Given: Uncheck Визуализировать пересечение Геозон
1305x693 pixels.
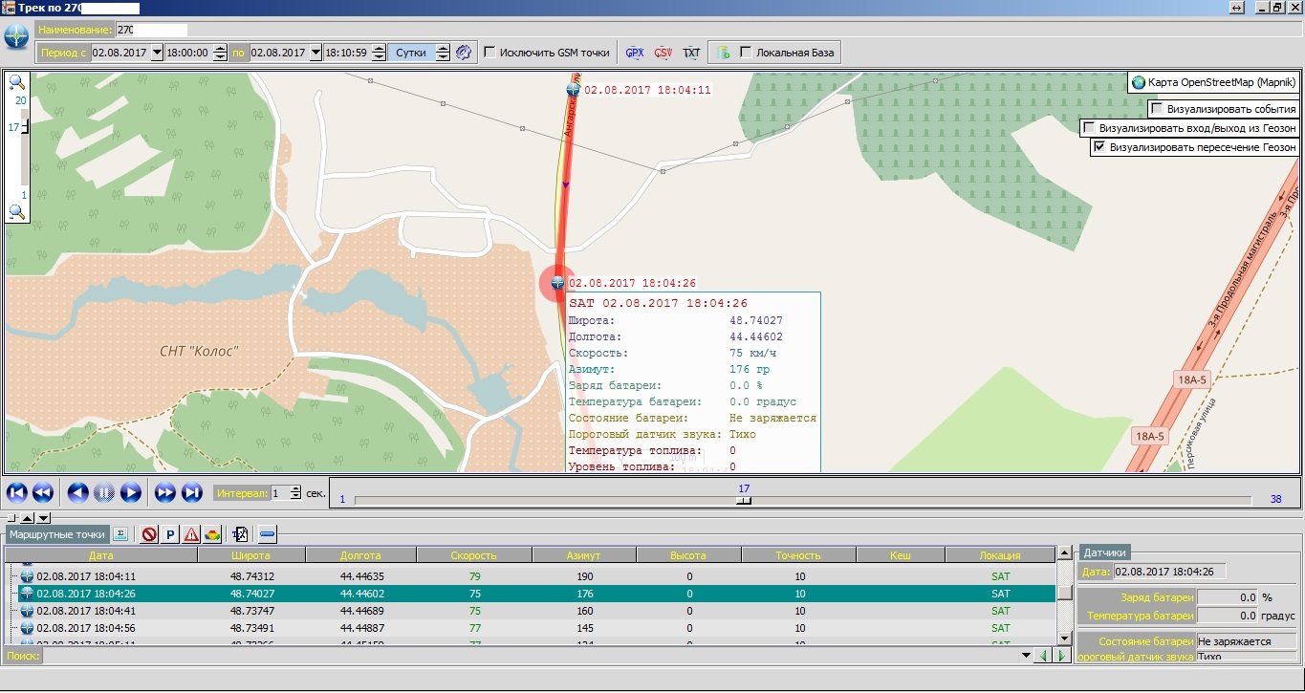Looking at the screenshot, I should pos(1099,147).
